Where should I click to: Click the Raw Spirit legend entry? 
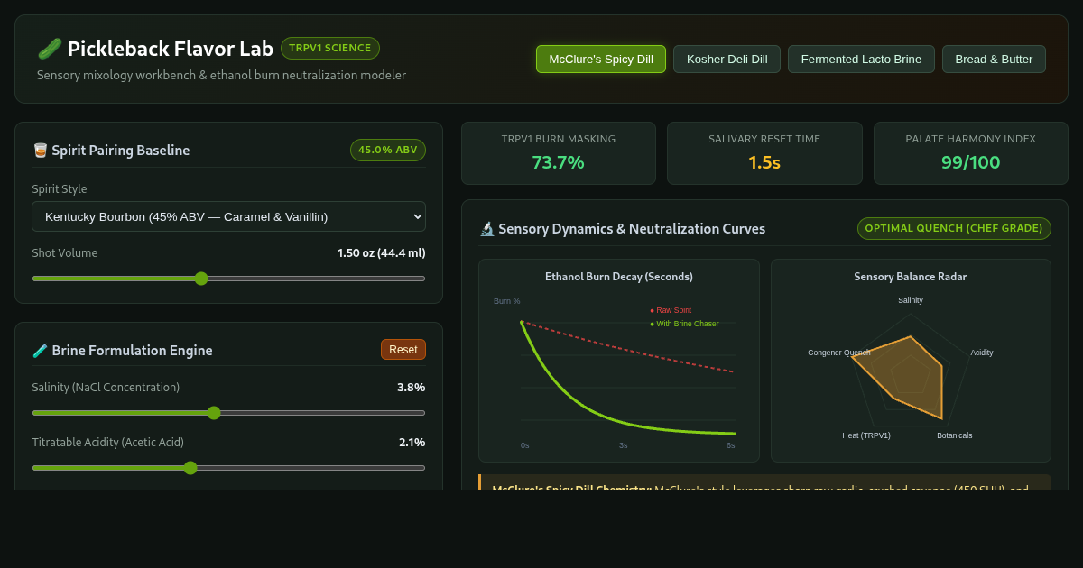pyautogui.click(x=671, y=310)
